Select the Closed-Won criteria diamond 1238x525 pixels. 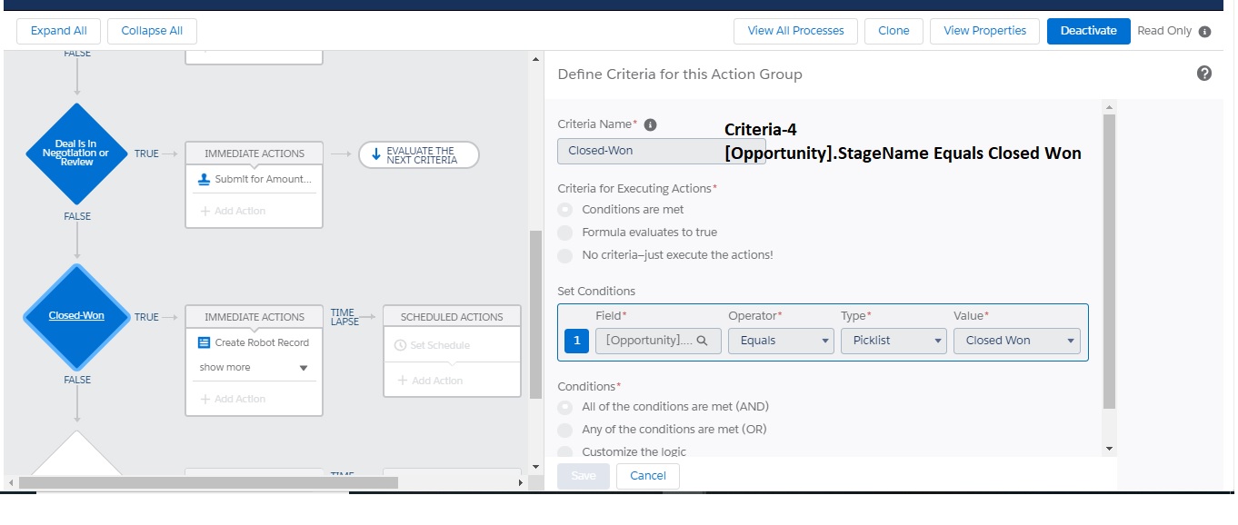tap(77, 316)
